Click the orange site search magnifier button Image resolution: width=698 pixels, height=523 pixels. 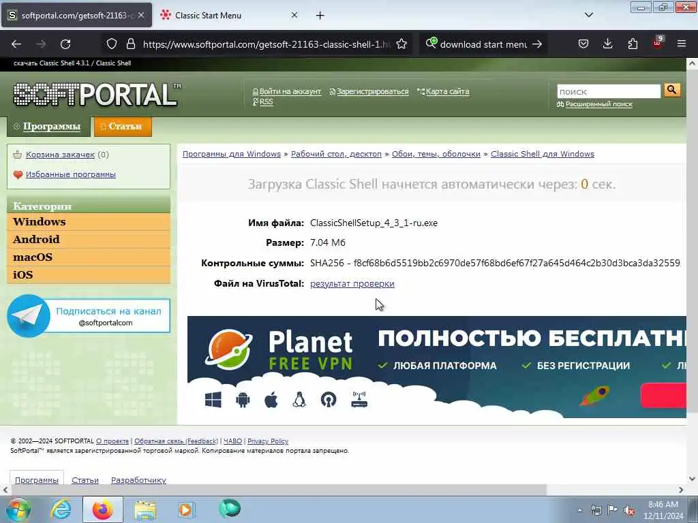[x=671, y=91]
